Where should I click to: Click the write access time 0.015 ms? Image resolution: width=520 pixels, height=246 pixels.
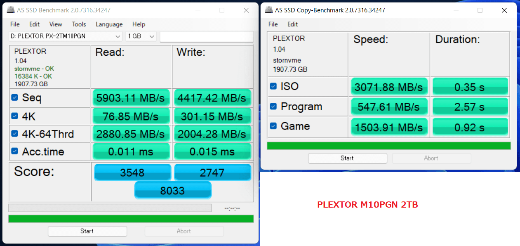click(x=212, y=151)
